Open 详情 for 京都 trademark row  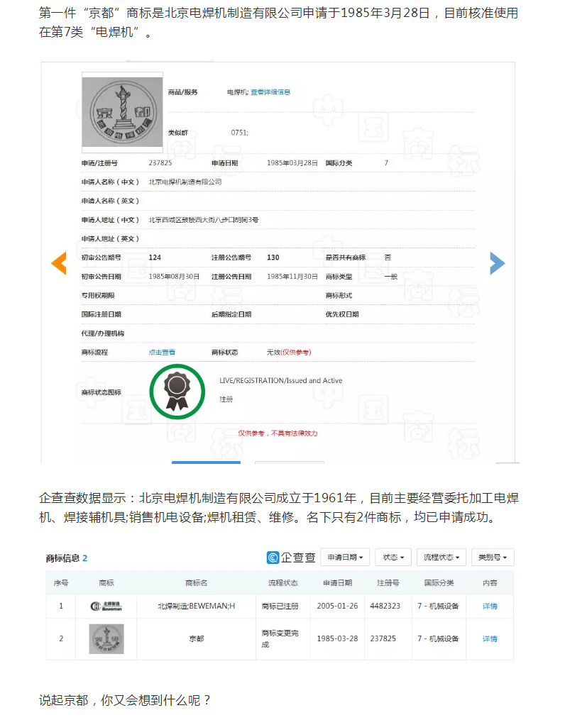[x=490, y=638]
